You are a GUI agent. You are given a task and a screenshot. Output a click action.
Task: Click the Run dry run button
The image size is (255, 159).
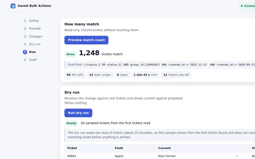pyautogui.click(x=78, y=113)
